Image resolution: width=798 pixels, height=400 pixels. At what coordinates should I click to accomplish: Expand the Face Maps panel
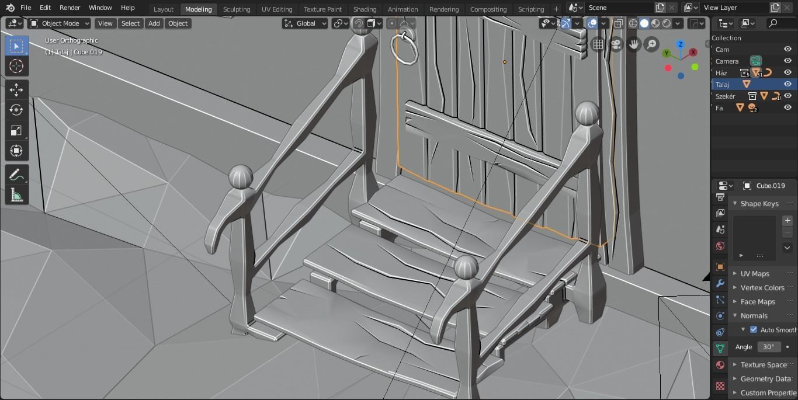pos(757,302)
